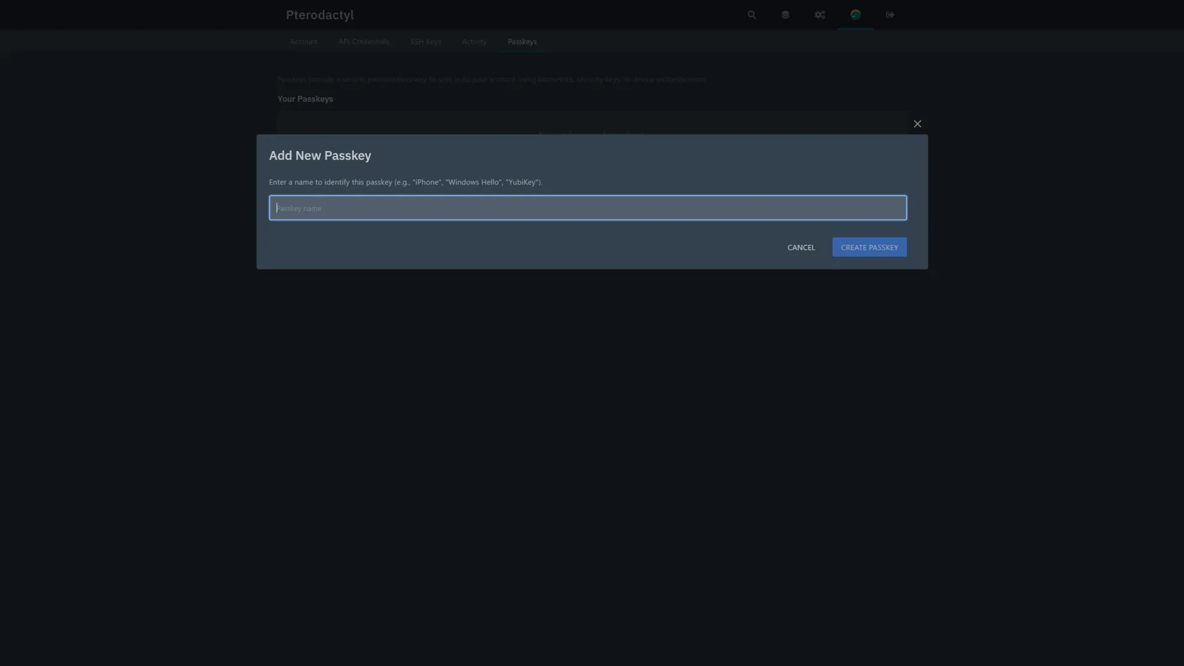Screen dimensions: 1184x666
Task: Click the account avatar icon
Action: 855,15
